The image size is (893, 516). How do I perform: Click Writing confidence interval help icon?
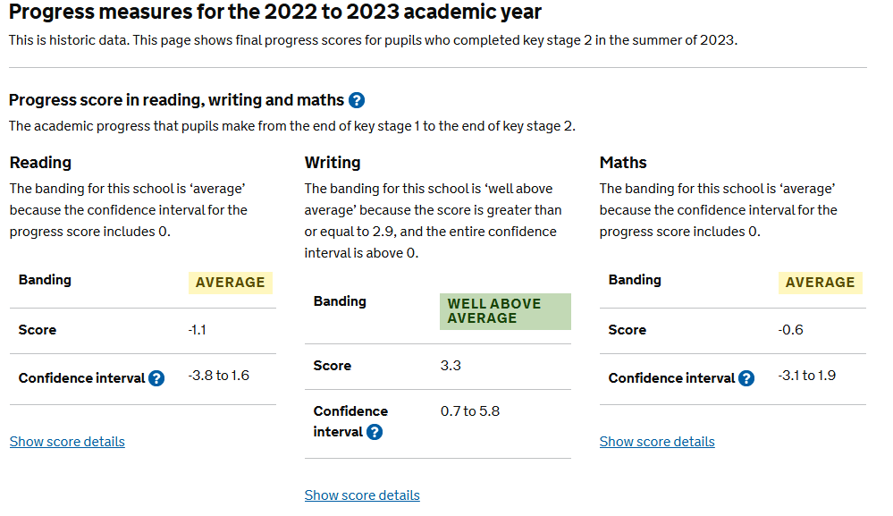pos(375,432)
